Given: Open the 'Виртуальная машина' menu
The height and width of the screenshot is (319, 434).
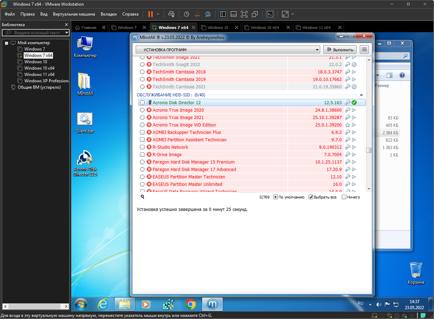Looking at the screenshot, I should (74, 14).
